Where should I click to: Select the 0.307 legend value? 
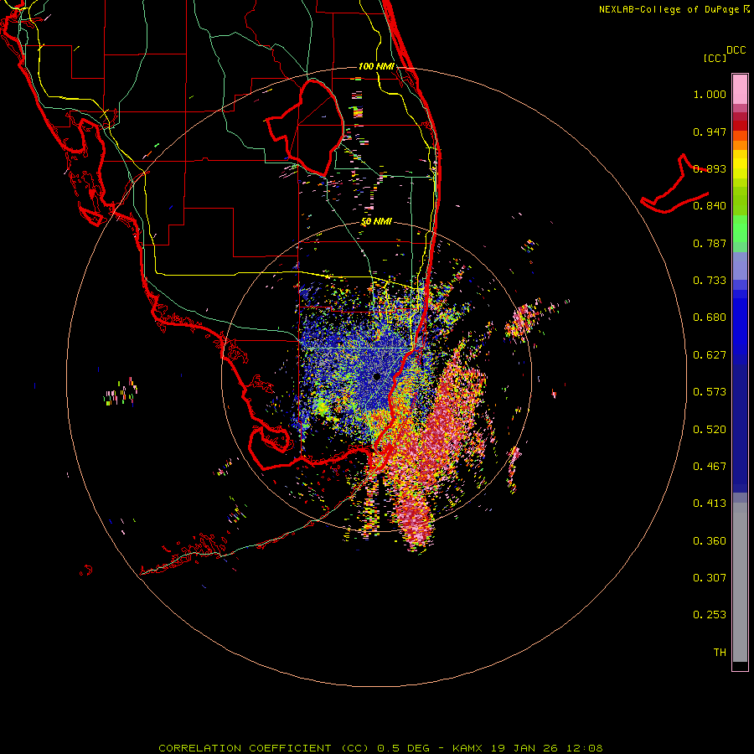710,578
